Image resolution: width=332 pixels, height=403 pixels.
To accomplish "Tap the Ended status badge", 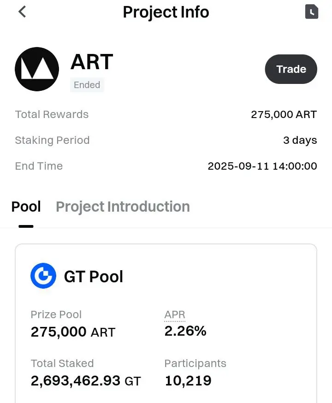I will [87, 85].
